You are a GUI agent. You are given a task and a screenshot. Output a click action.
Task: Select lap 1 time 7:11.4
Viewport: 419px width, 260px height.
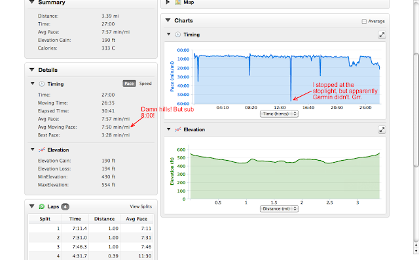80,229
